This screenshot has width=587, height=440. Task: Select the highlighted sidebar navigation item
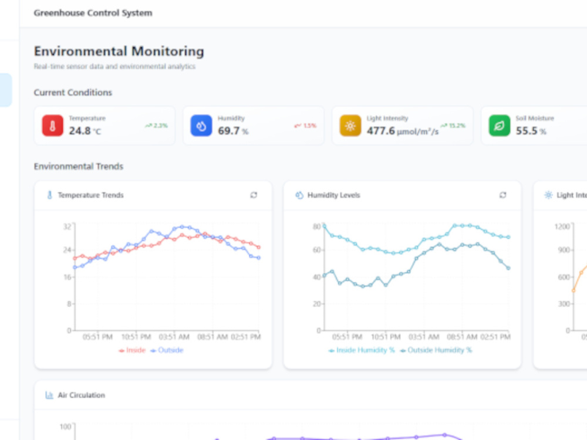6,90
